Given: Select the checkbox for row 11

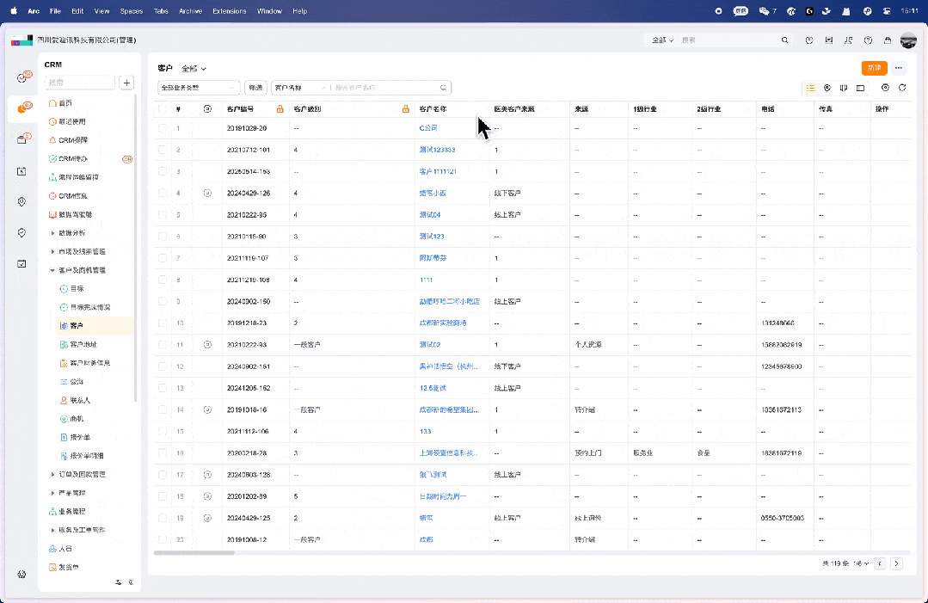Looking at the screenshot, I should (163, 344).
